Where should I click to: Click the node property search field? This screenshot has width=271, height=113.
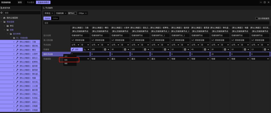click(x=156, y=23)
